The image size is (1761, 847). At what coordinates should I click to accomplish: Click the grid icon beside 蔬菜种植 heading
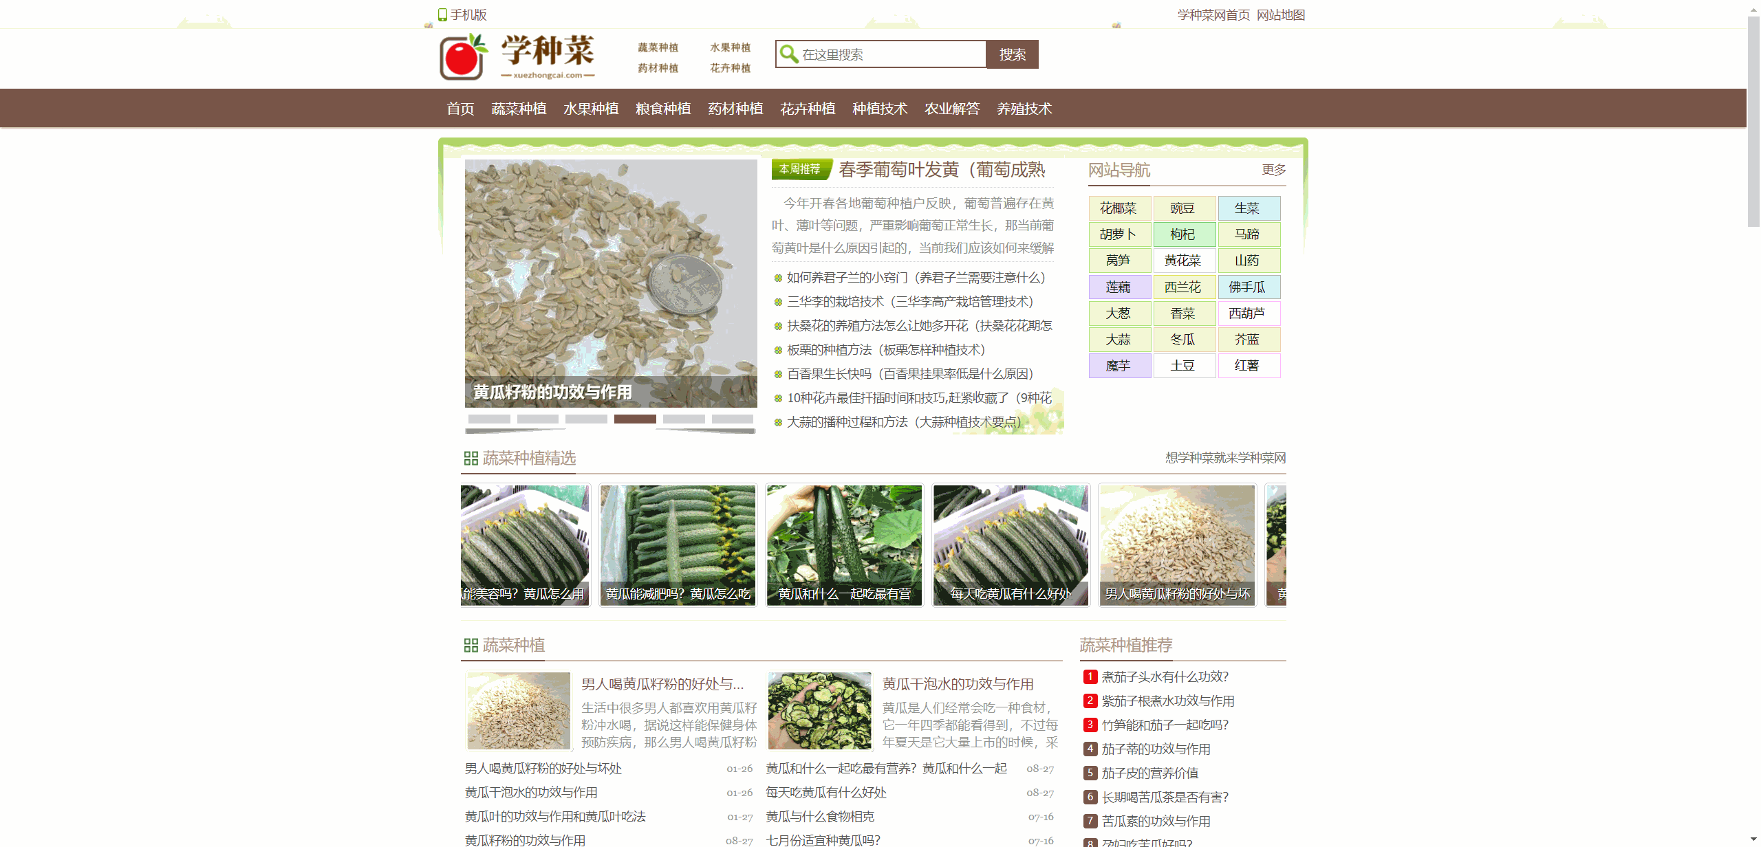pyautogui.click(x=471, y=646)
